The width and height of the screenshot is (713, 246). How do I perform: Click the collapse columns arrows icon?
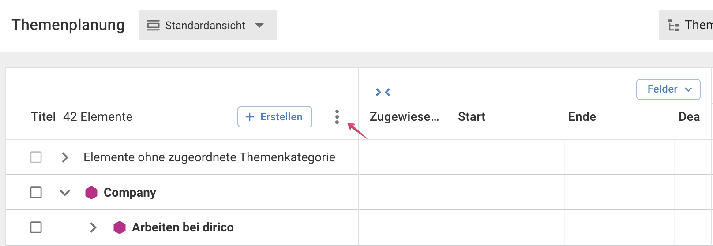tap(383, 92)
